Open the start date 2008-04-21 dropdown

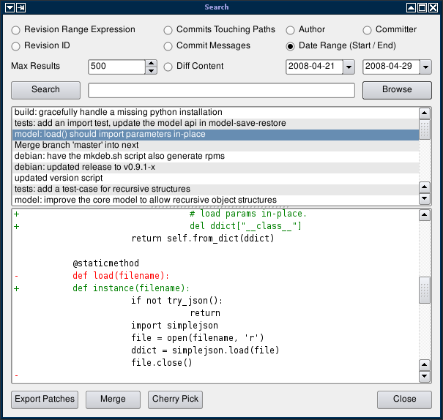pos(349,67)
